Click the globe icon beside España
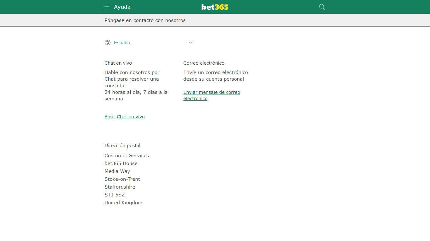430x241 pixels. tap(108, 43)
